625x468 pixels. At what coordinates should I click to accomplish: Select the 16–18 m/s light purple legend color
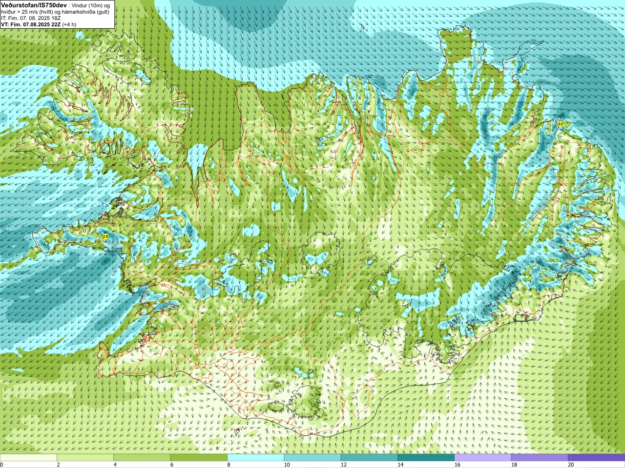pyautogui.click(x=483, y=458)
